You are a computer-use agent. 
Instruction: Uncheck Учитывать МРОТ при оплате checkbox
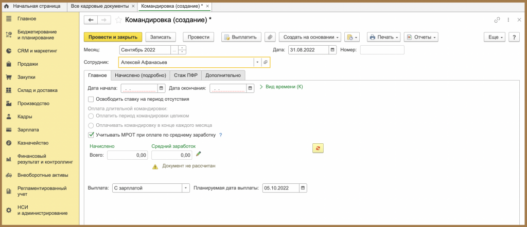point(91,135)
